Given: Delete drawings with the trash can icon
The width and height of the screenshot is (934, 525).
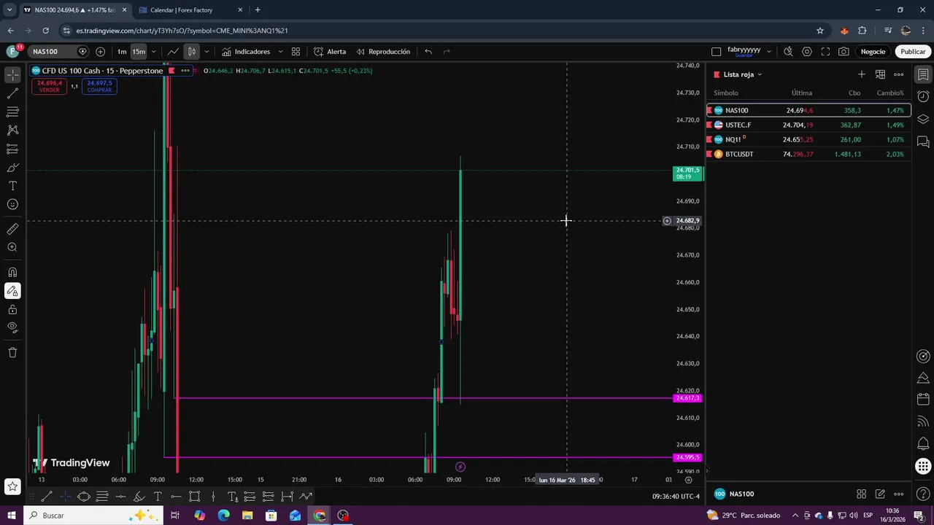Looking at the screenshot, I should tap(12, 353).
